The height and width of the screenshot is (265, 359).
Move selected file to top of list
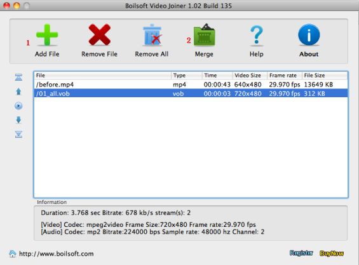pyautogui.click(x=18, y=78)
